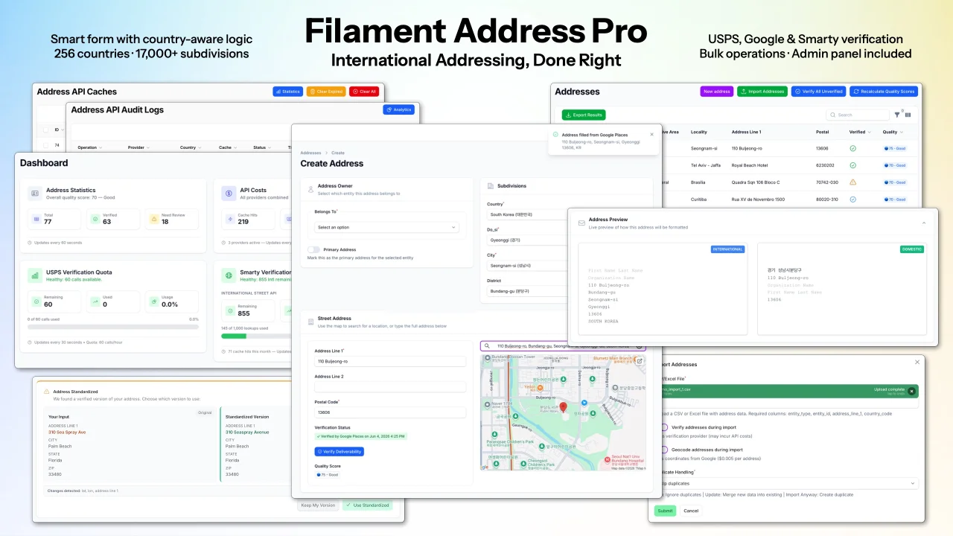Click the Smarty Verification globe icon
Viewport: 953px width, 536px height.
click(229, 275)
